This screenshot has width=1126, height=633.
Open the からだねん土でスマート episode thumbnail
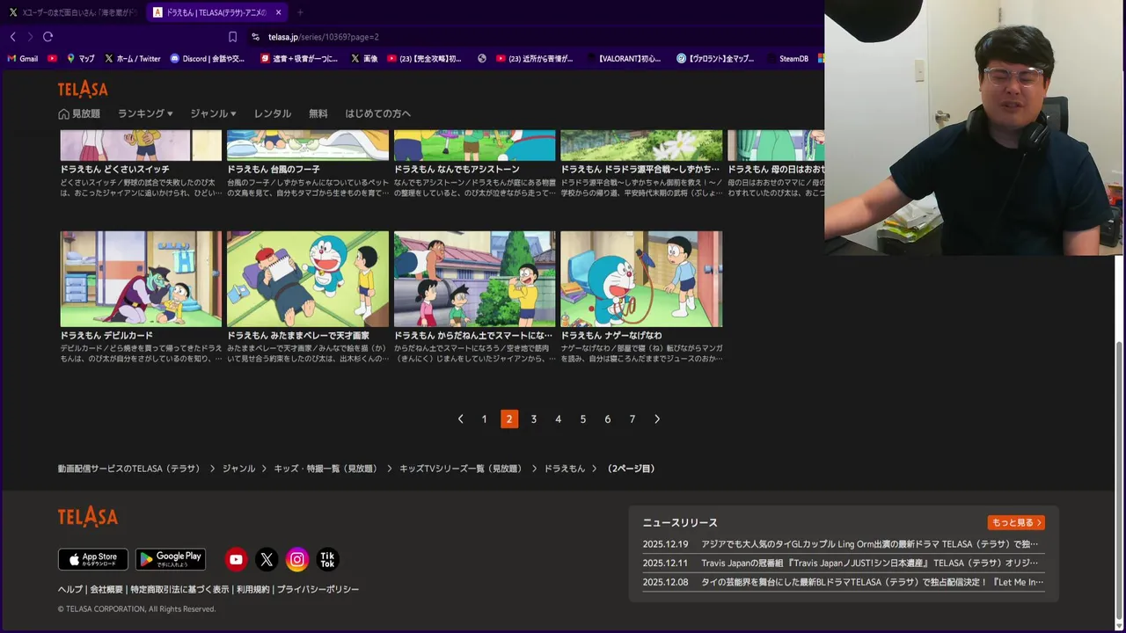click(475, 279)
